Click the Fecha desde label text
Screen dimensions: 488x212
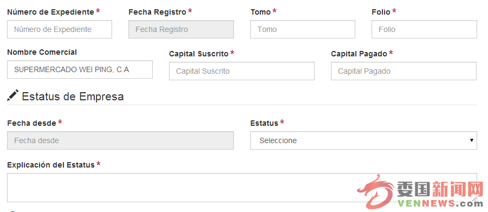(32, 123)
